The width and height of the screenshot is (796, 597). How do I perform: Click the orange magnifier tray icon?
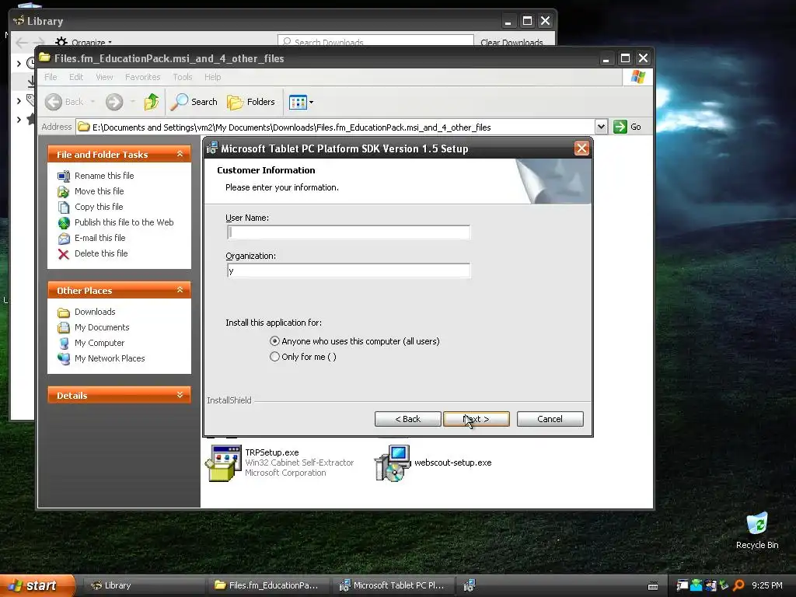click(738, 585)
